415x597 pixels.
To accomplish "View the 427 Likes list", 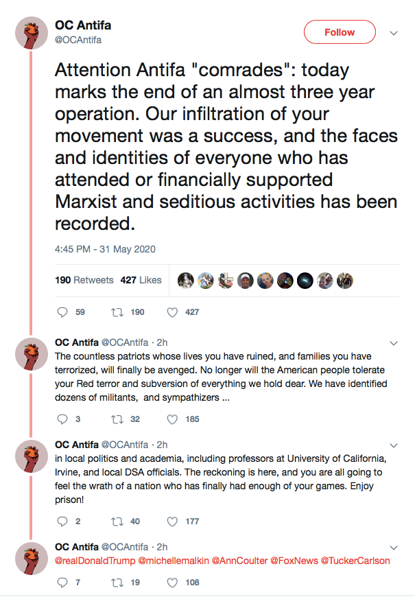I will [x=141, y=280].
